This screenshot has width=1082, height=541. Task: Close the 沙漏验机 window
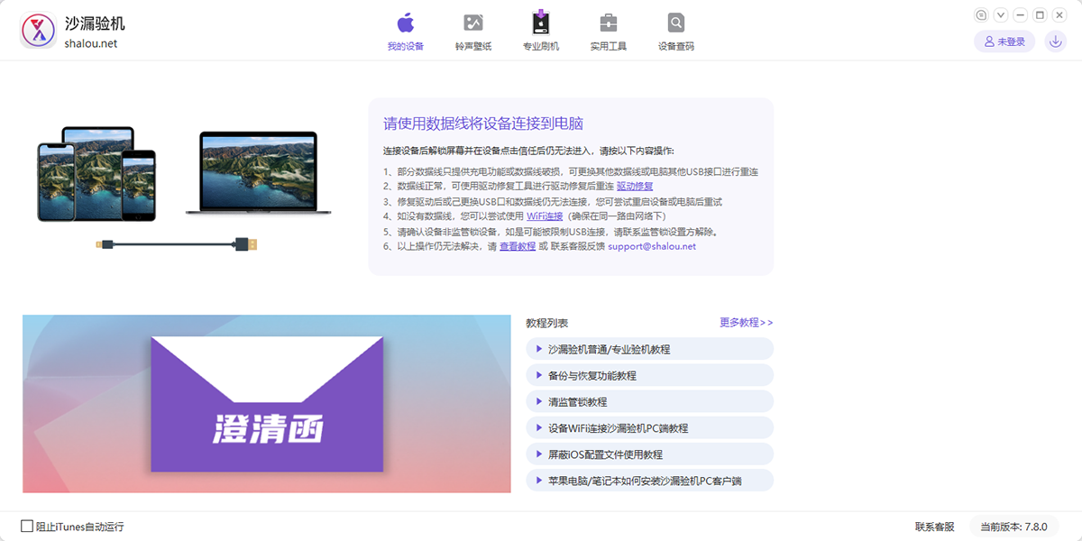(x=1059, y=15)
